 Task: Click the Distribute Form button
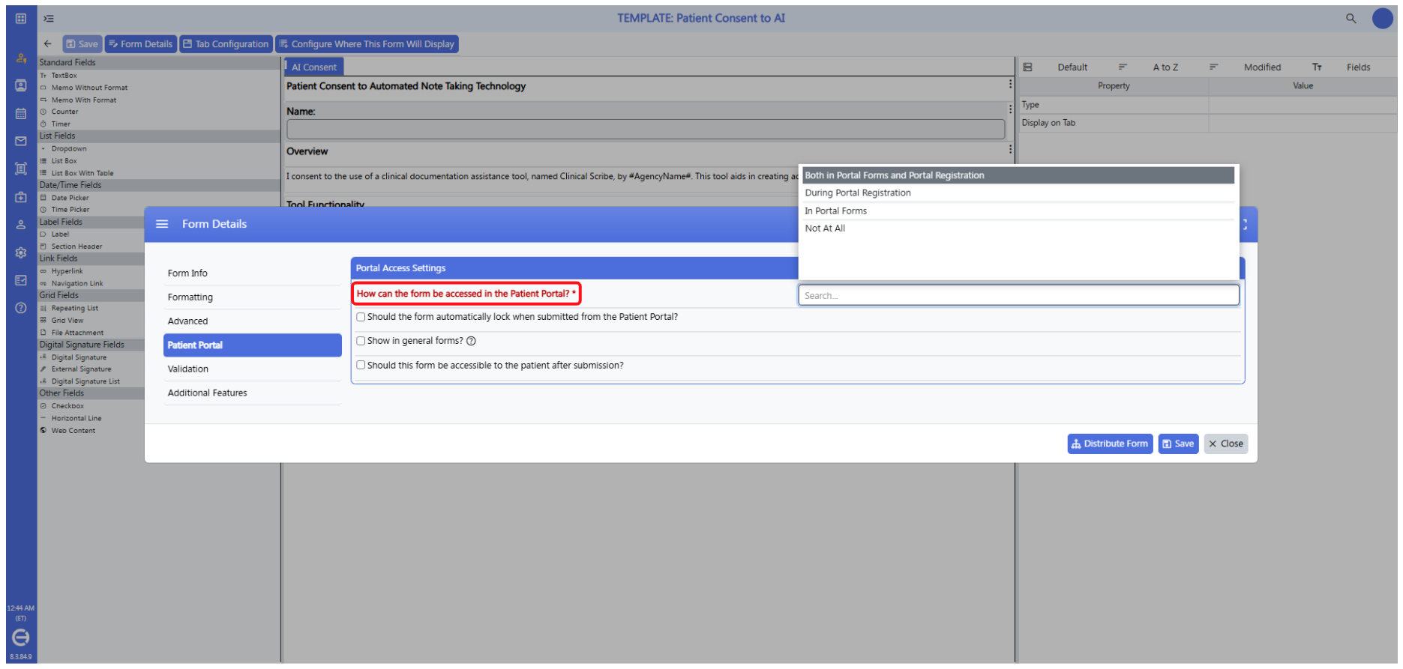pyautogui.click(x=1109, y=444)
